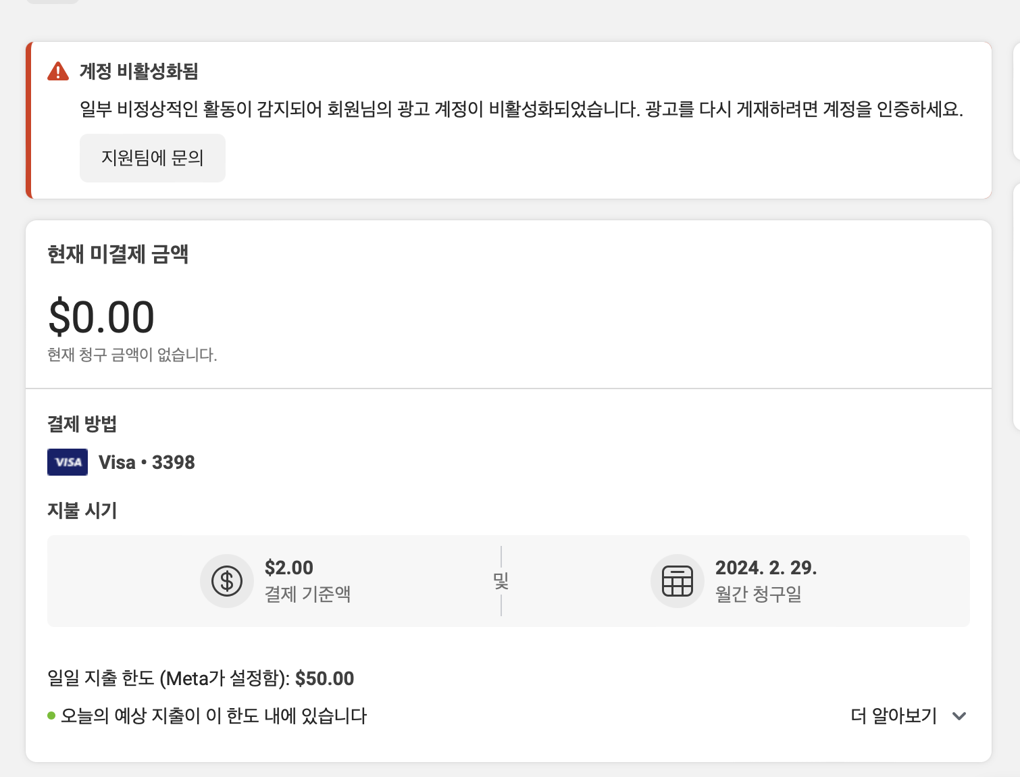This screenshot has height=777, width=1020.
Task: Open the 더 알아보기 link
Action: [893, 716]
